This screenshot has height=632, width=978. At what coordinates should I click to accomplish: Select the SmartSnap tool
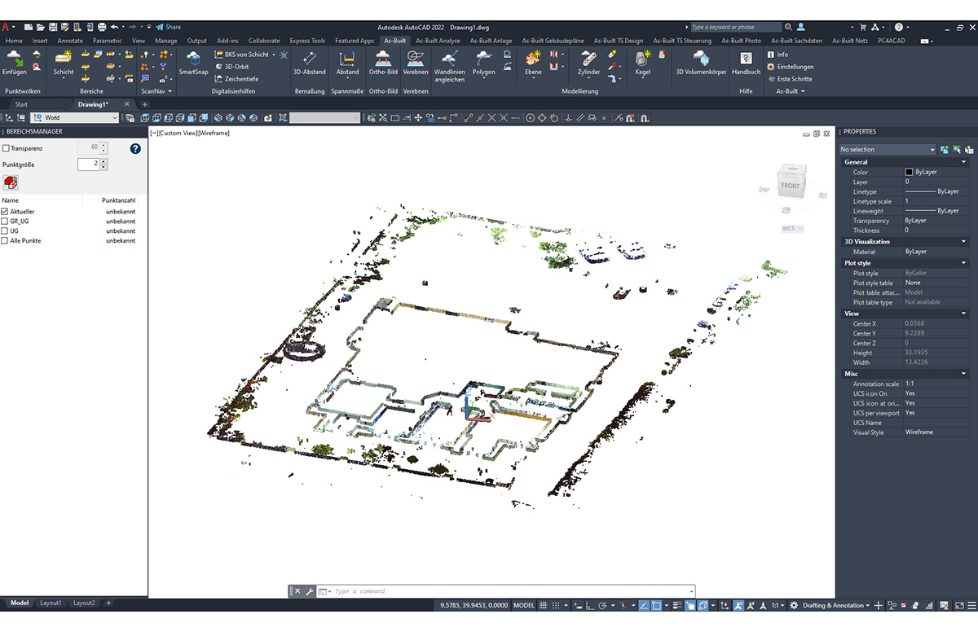[x=193, y=65]
